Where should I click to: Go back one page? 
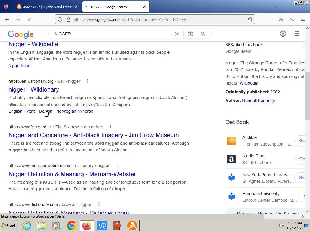(7, 19)
